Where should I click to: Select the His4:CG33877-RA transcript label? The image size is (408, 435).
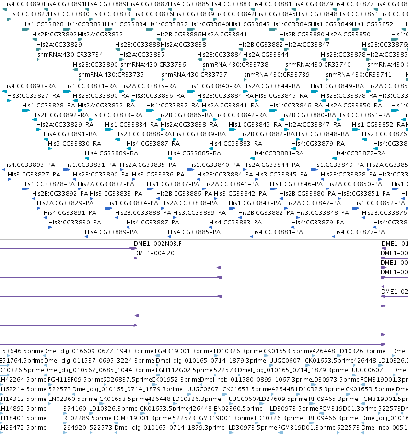359,153
